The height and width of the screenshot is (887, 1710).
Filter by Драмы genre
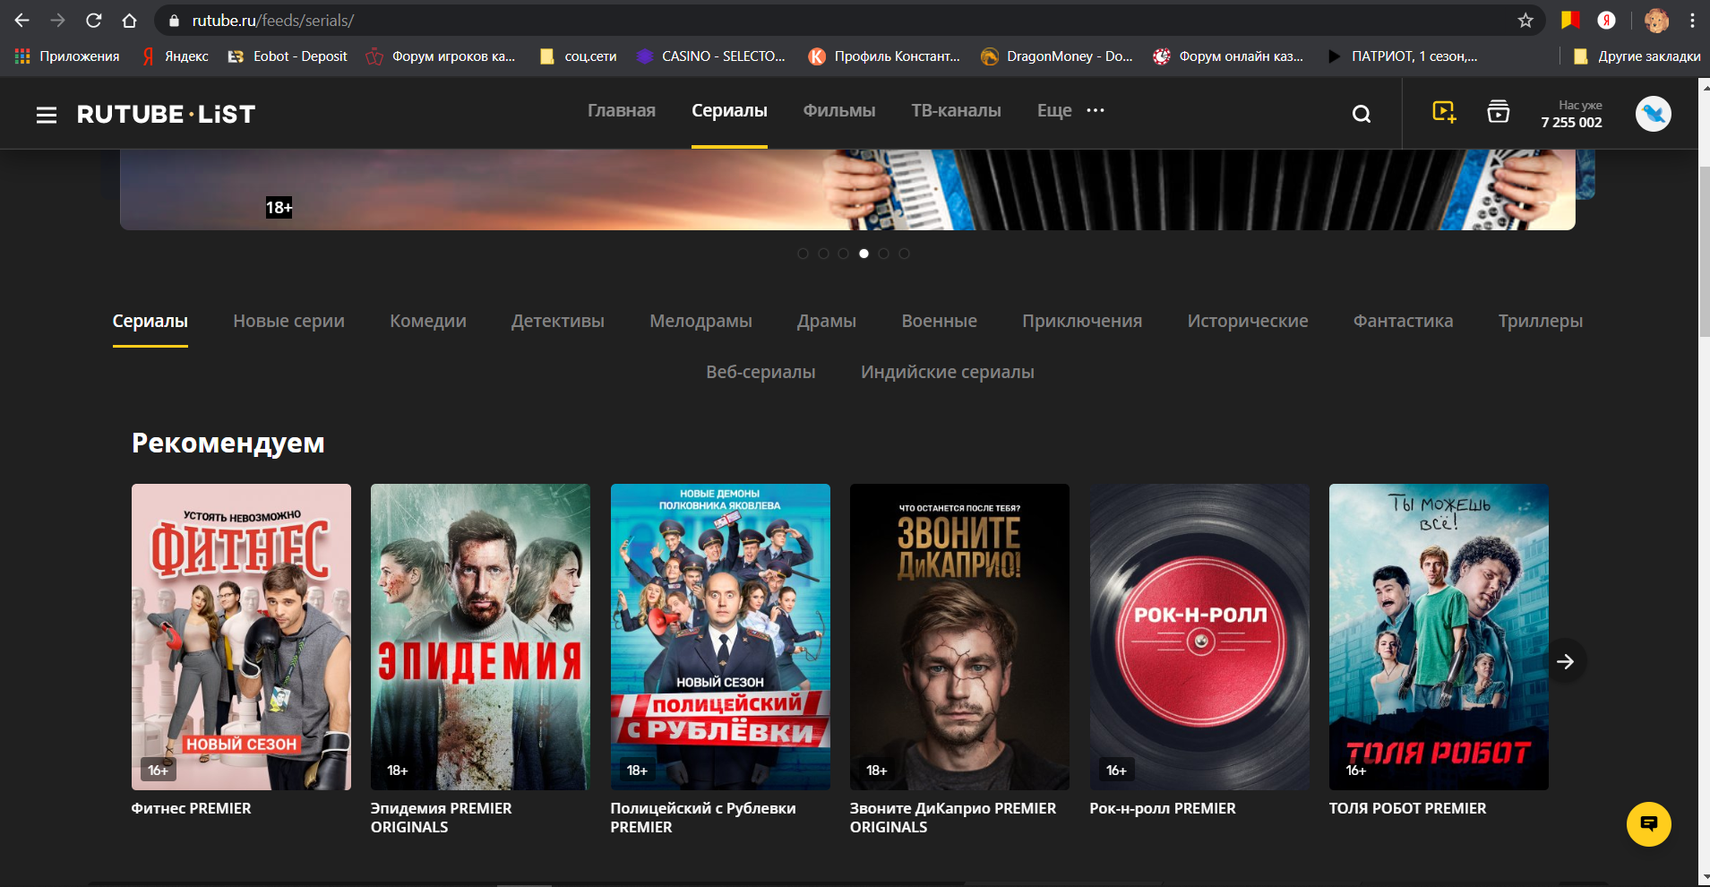(x=827, y=321)
